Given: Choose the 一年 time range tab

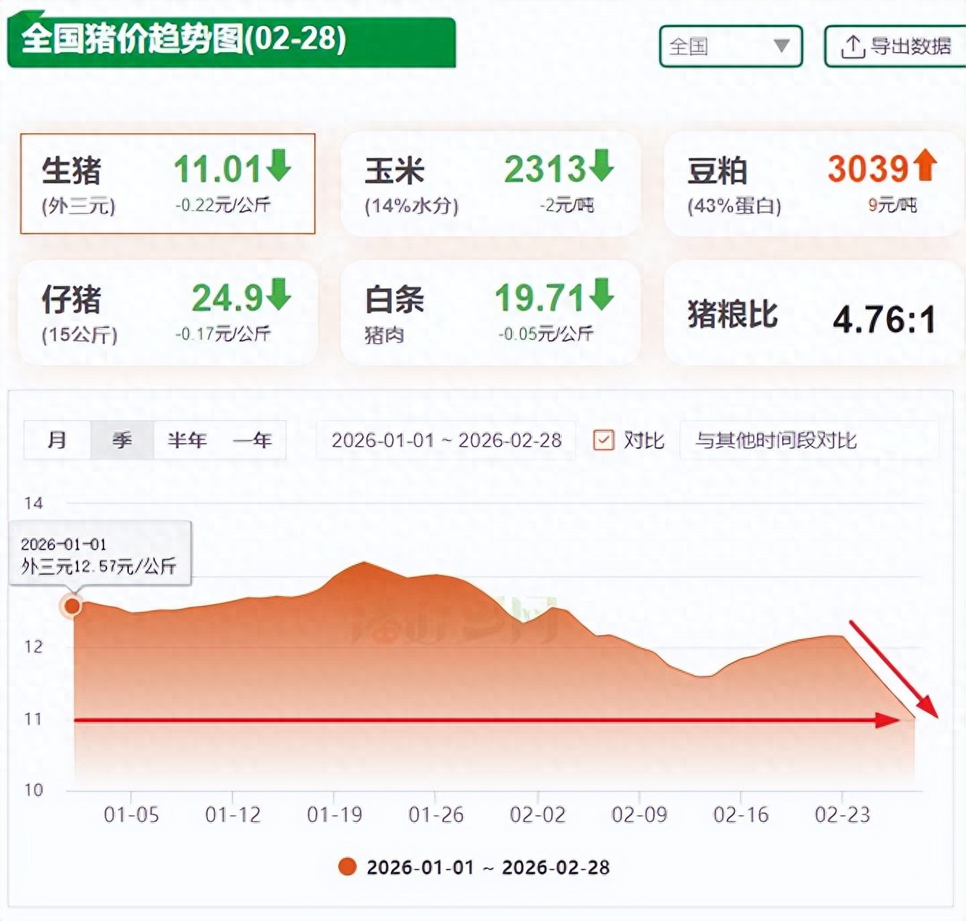Looking at the screenshot, I should click(x=252, y=440).
